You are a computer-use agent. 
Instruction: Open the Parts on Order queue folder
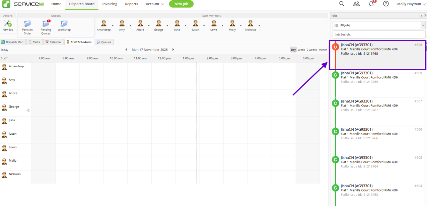coord(27,23)
